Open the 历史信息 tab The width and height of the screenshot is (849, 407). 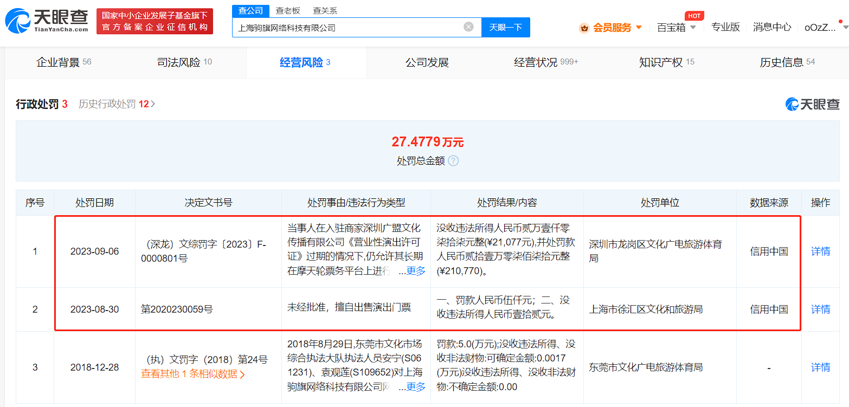(787, 62)
